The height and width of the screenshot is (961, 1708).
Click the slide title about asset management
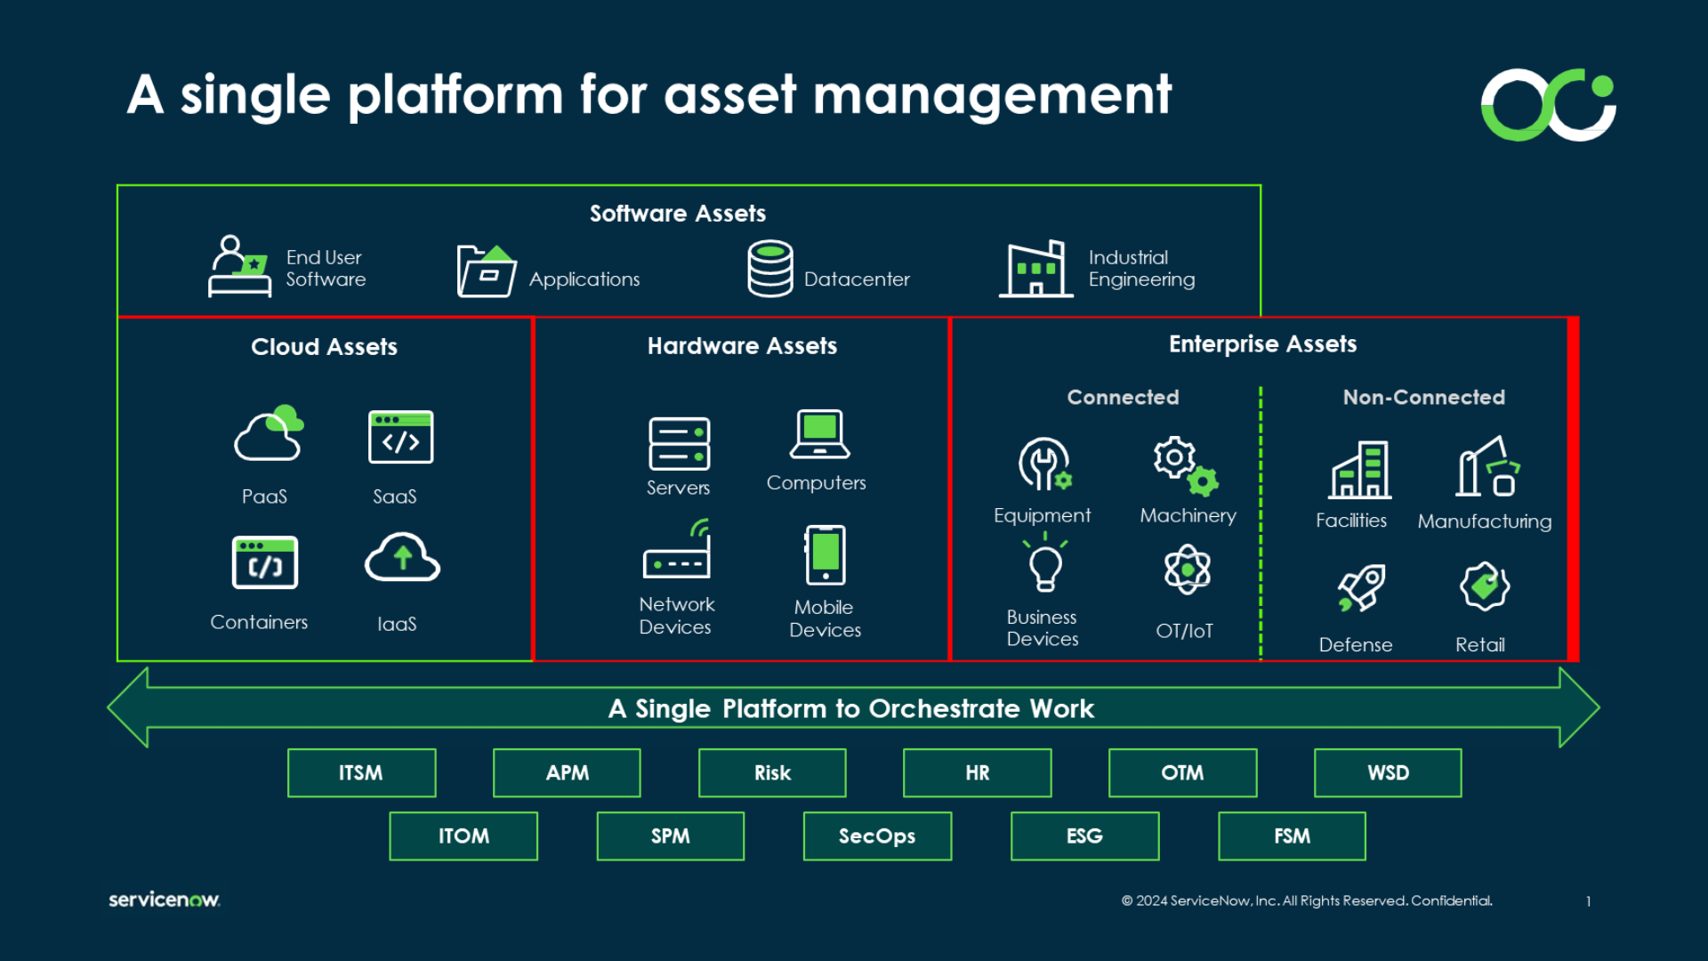649,96
